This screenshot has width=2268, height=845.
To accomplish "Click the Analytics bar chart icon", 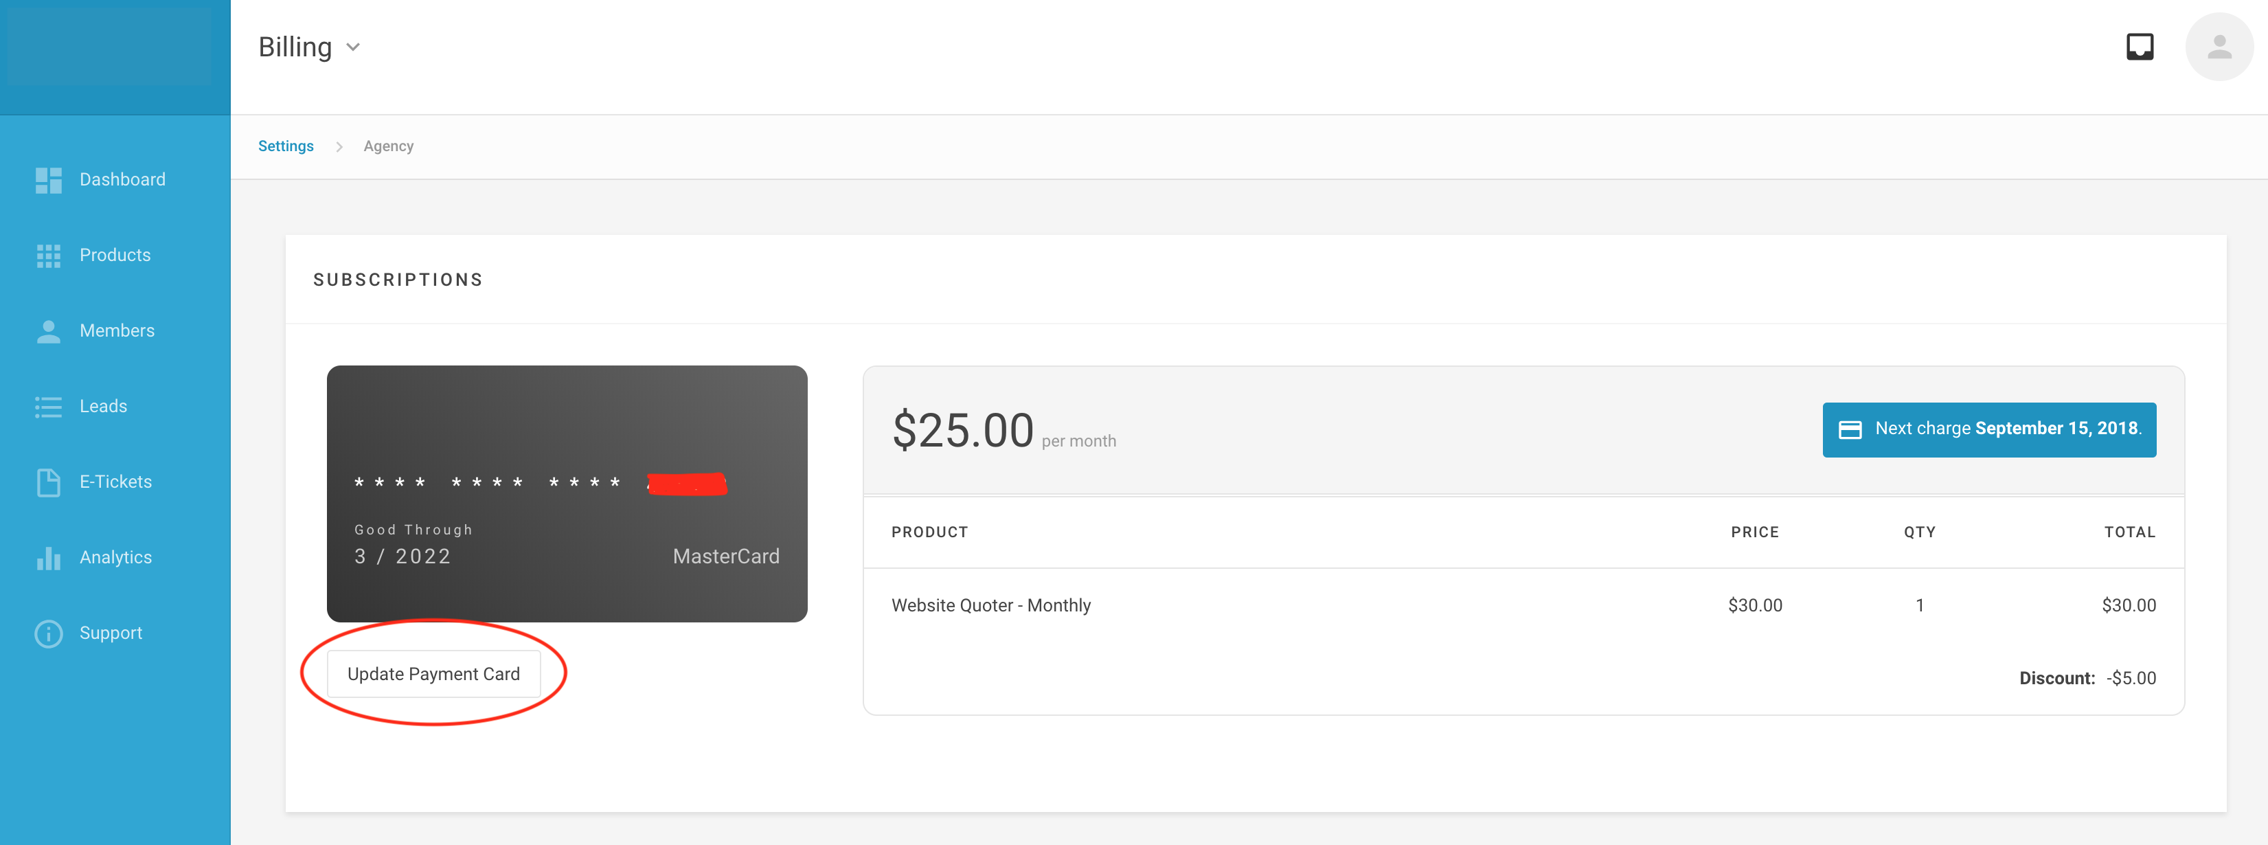I will [x=49, y=558].
